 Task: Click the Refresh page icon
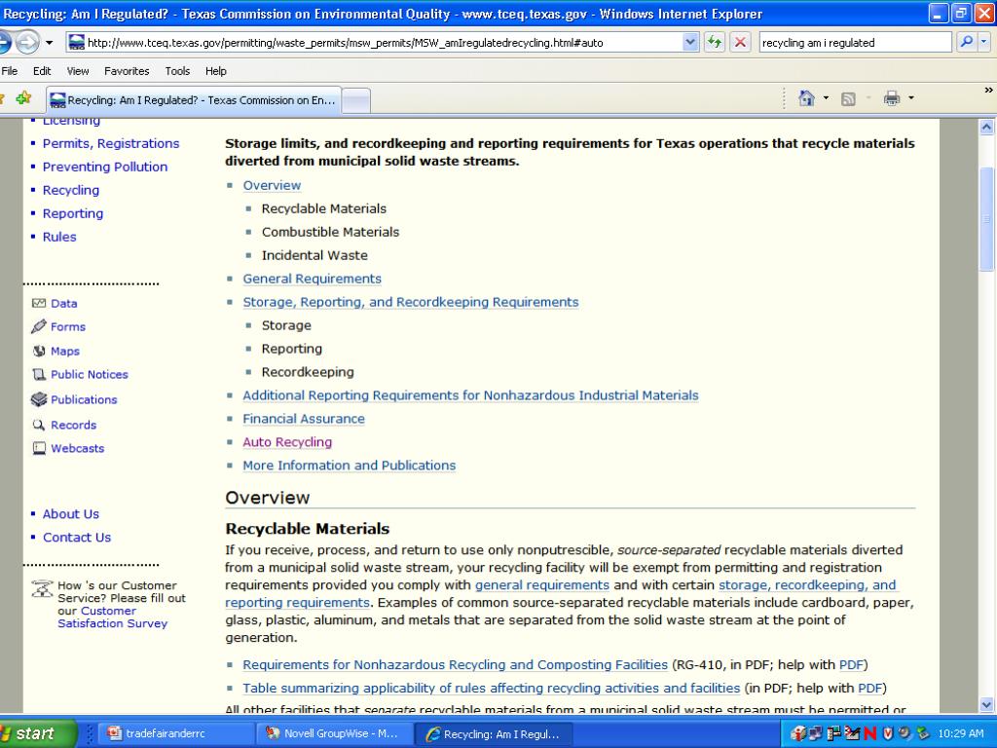coord(715,43)
